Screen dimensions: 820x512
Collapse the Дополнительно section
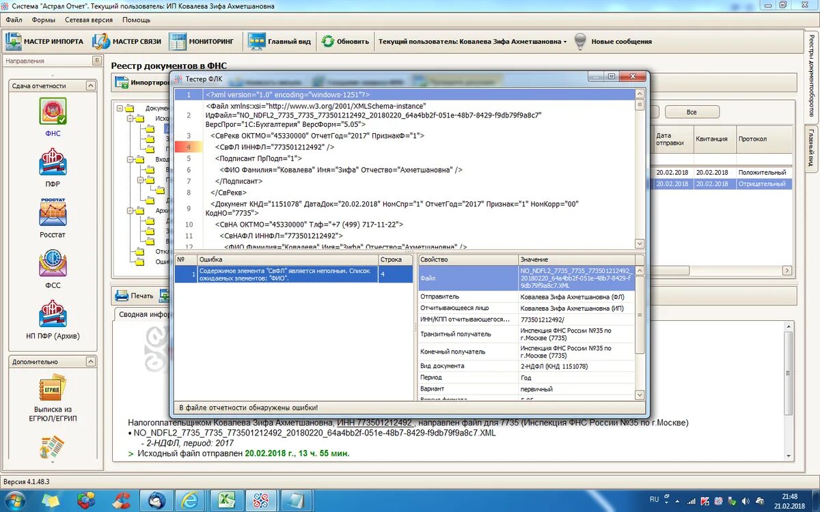coord(91,362)
